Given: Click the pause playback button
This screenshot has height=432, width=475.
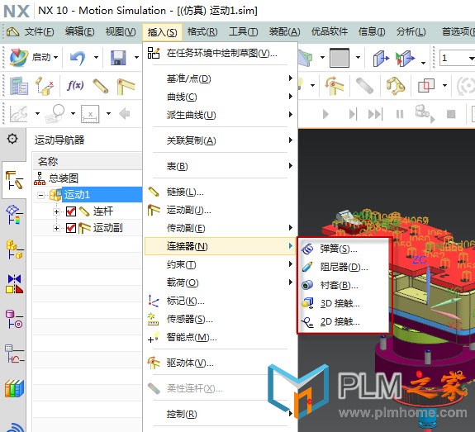Looking at the screenshot, I should pos(400,114).
